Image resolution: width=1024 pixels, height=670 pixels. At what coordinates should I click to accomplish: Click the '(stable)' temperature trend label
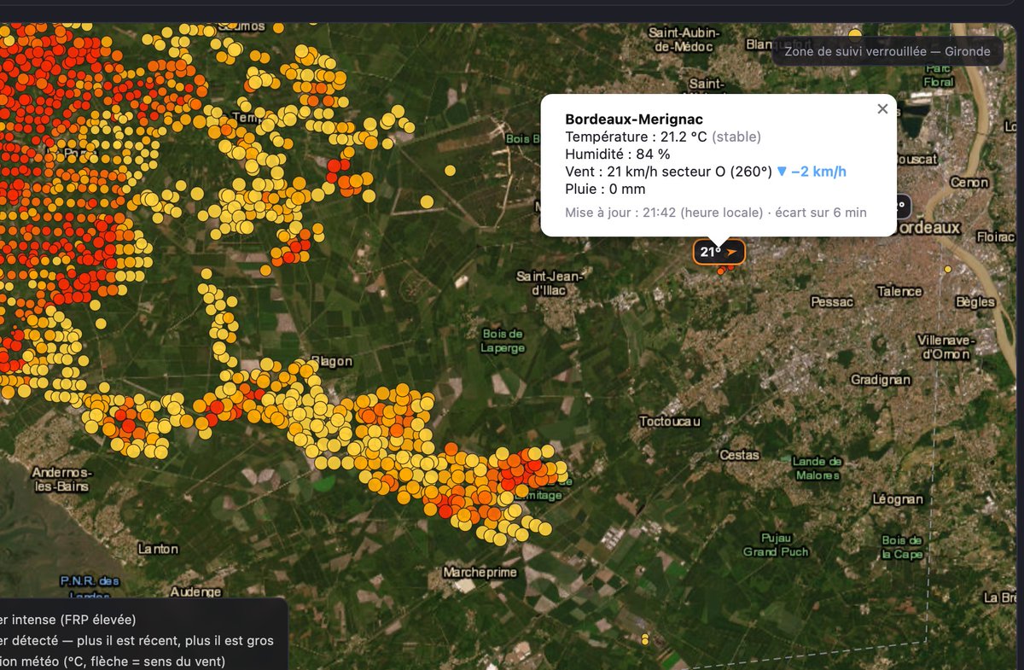[x=736, y=137]
